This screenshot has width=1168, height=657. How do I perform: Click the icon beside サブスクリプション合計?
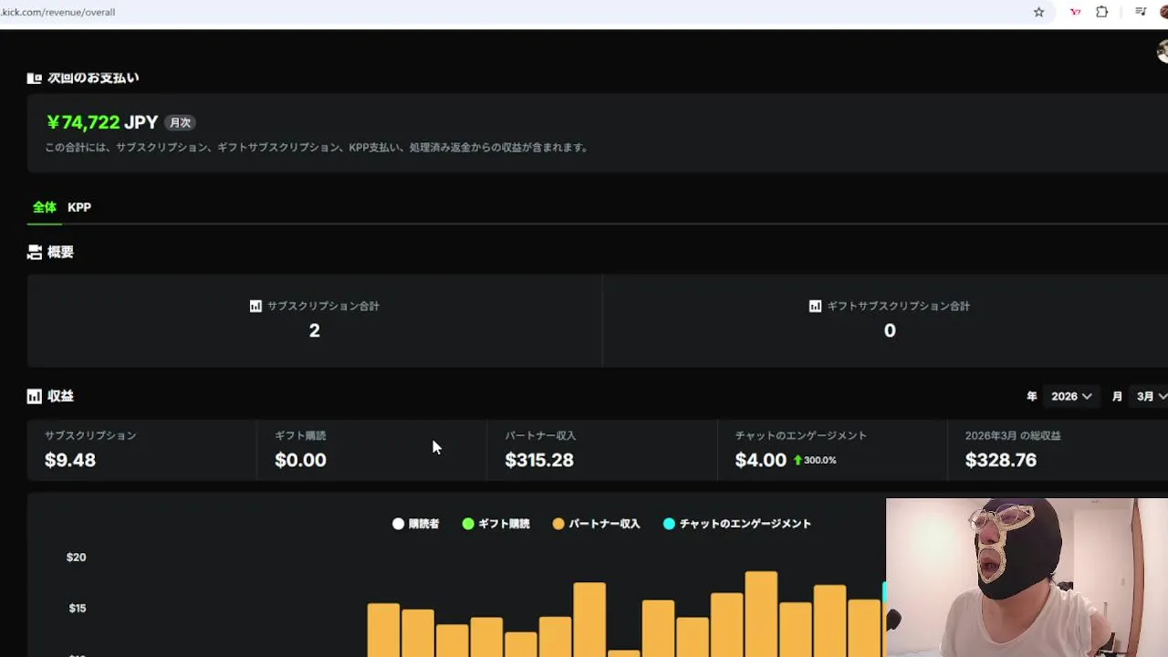click(x=255, y=306)
